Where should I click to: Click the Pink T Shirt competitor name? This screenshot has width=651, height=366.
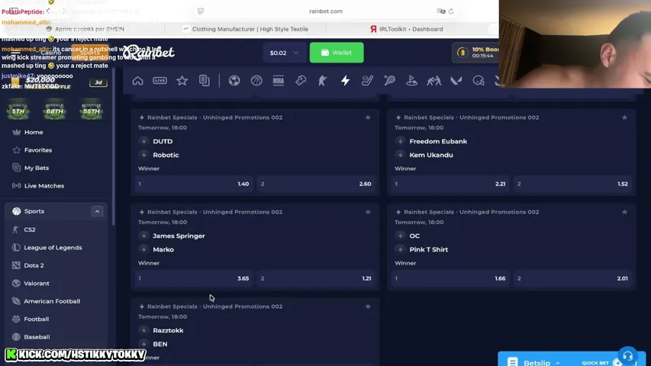428,250
